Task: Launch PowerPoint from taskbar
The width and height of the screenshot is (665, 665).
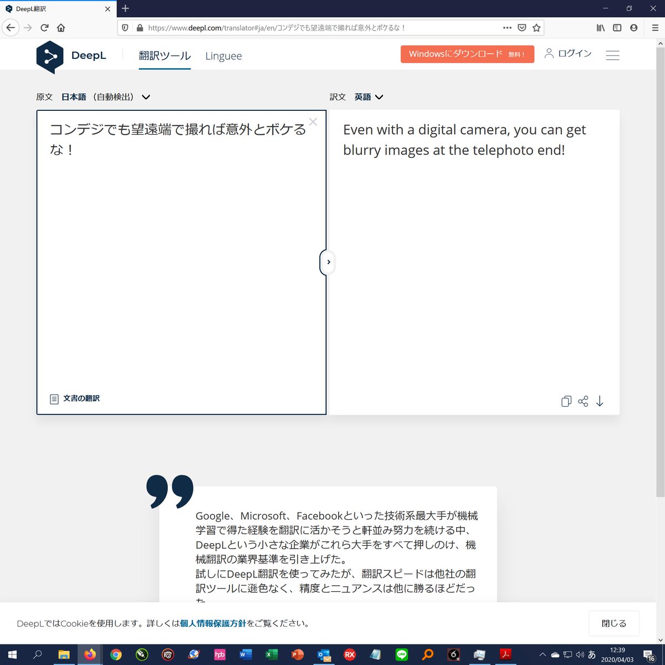Action: [x=298, y=654]
